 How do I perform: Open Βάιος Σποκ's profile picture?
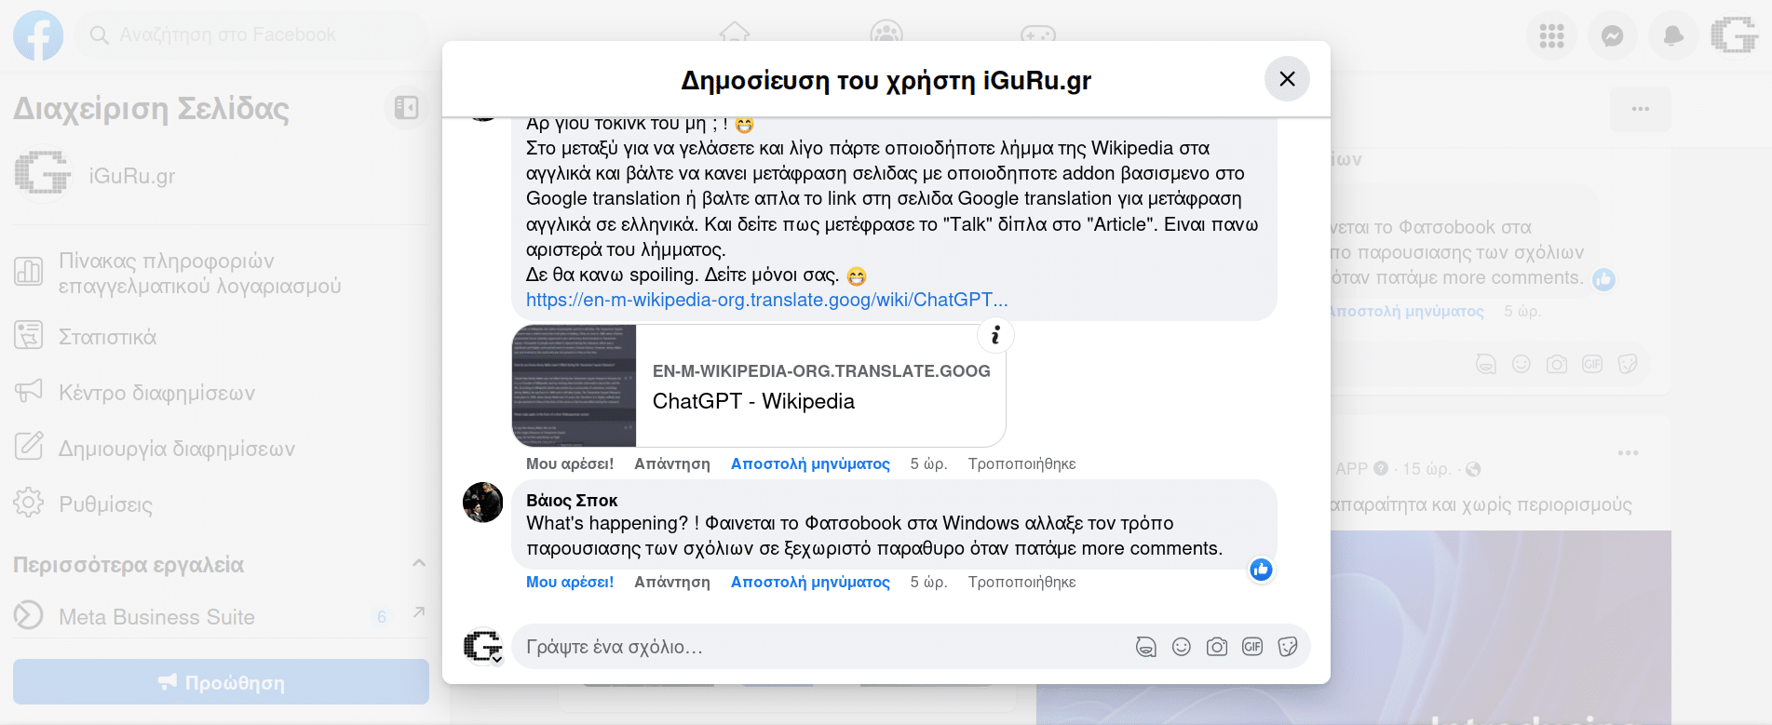pos(483,503)
